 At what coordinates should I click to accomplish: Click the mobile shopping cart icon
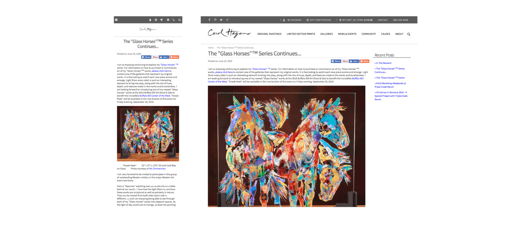click(162, 20)
